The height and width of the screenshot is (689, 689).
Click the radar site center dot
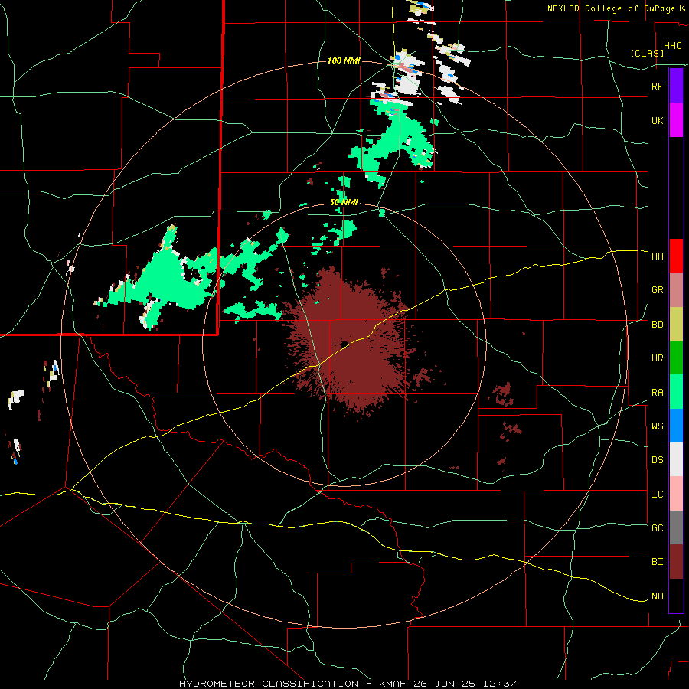[344, 344]
